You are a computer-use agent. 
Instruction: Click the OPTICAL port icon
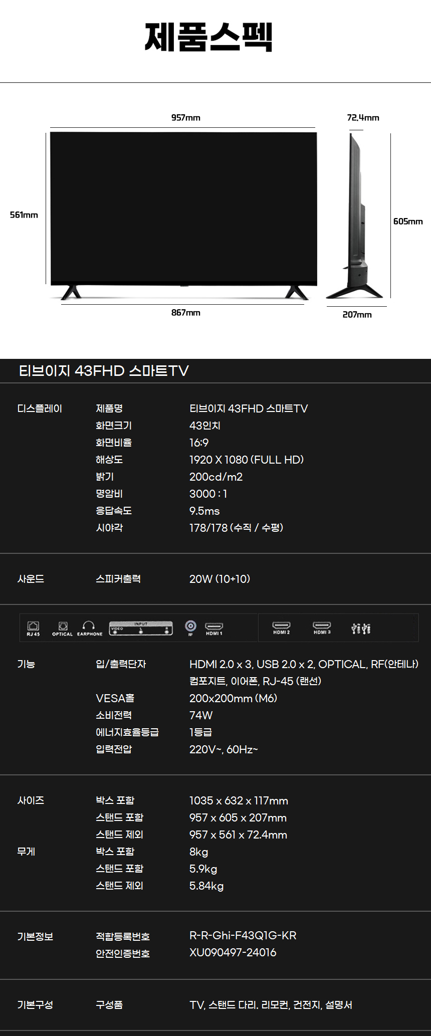pos(63,627)
